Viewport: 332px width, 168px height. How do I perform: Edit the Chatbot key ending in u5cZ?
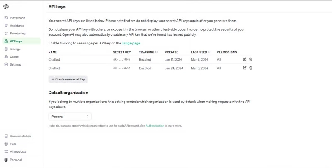pyautogui.click(x=244, y=68)
